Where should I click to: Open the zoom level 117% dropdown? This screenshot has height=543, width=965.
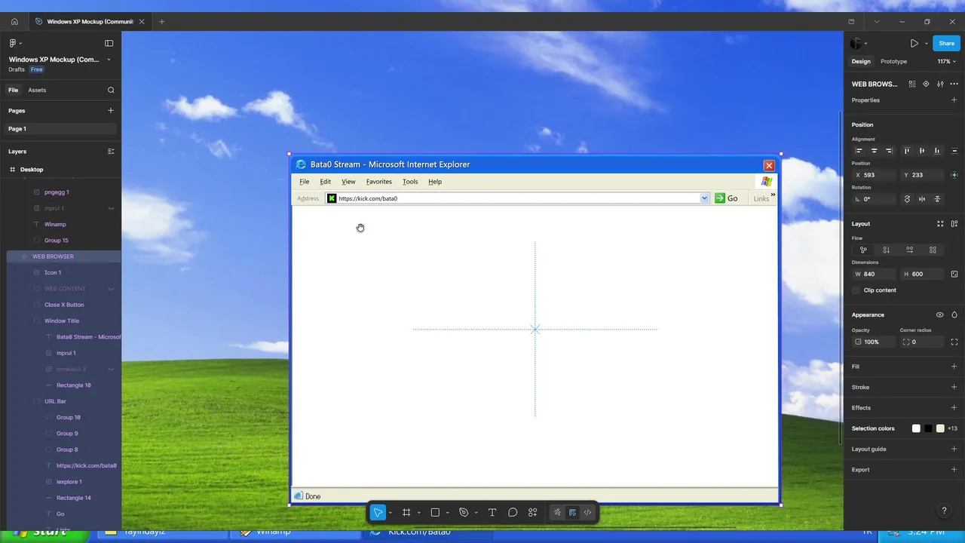click(x=947, y=61)
